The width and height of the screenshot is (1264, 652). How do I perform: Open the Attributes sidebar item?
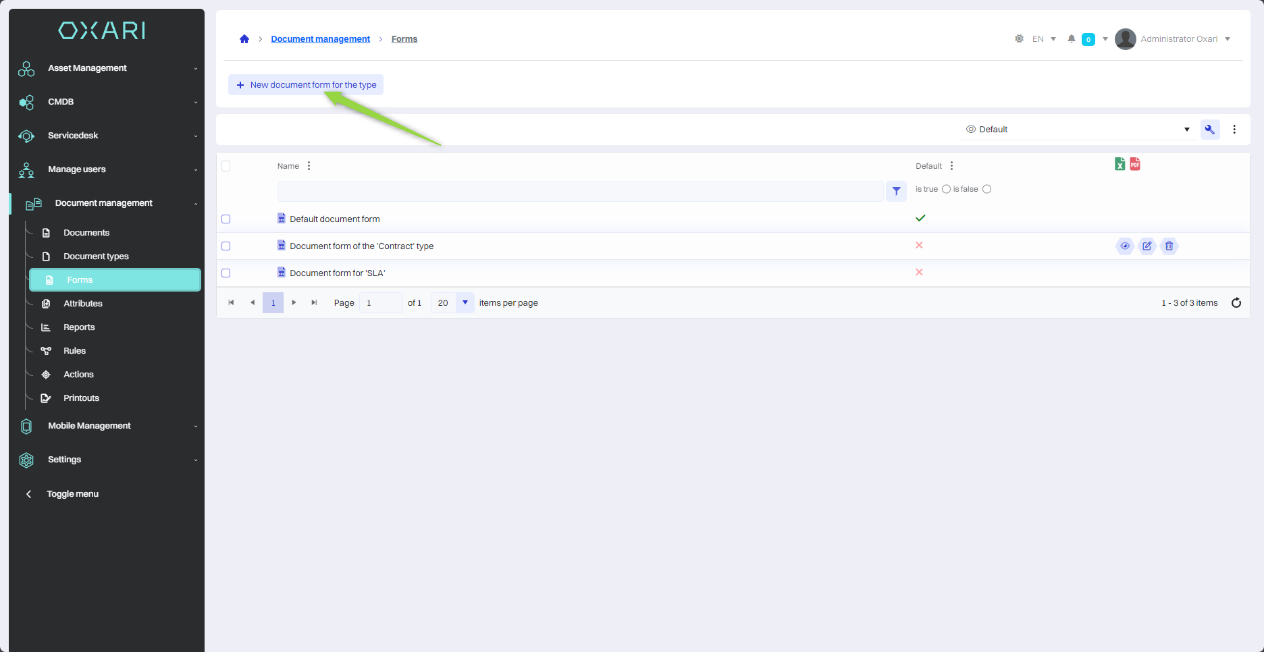[83, 304]
